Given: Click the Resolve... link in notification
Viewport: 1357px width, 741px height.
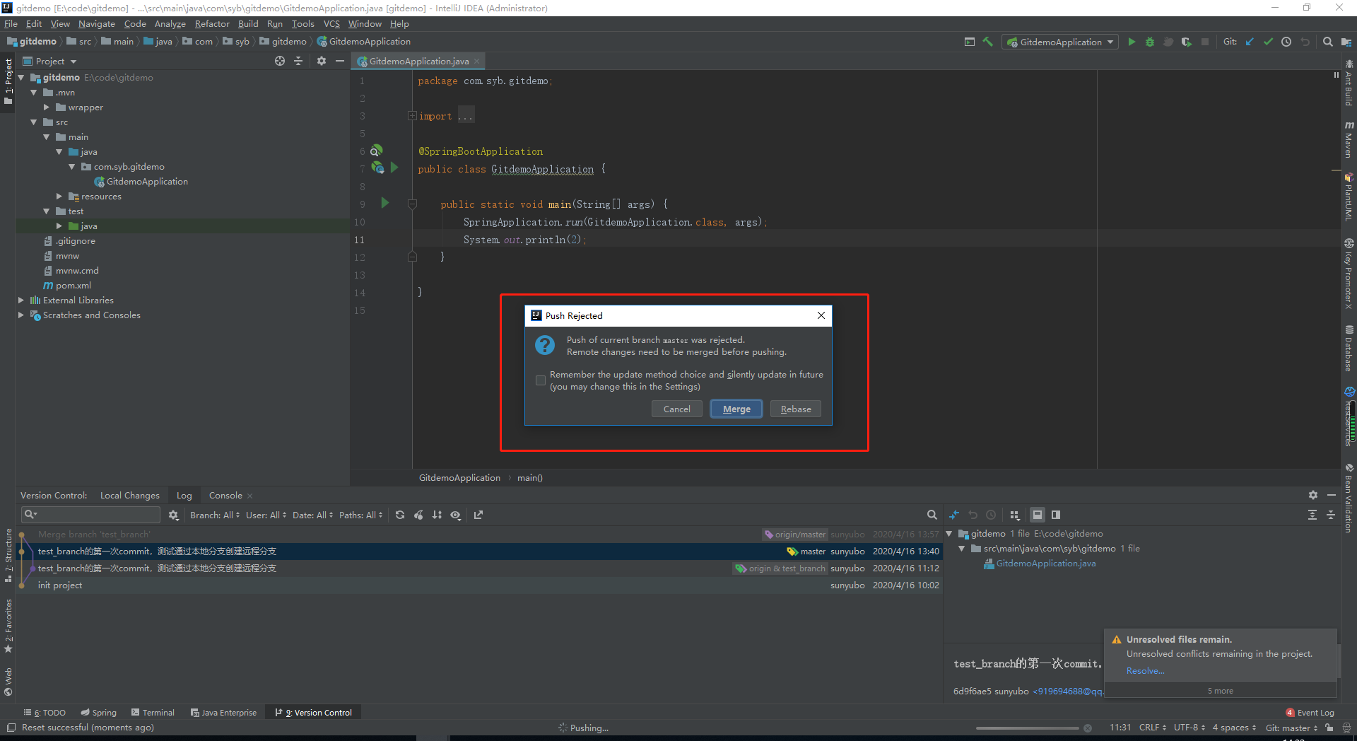Looking at the screenshot, I should pyautogui.click(x=1145, y=671).
